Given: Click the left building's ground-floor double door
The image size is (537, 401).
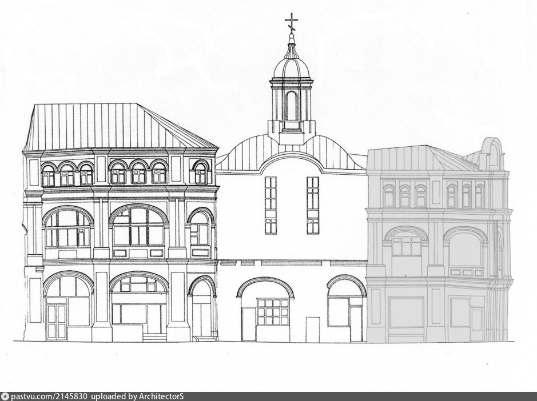Looking at the screenshot, I should [x=56, y=322].
